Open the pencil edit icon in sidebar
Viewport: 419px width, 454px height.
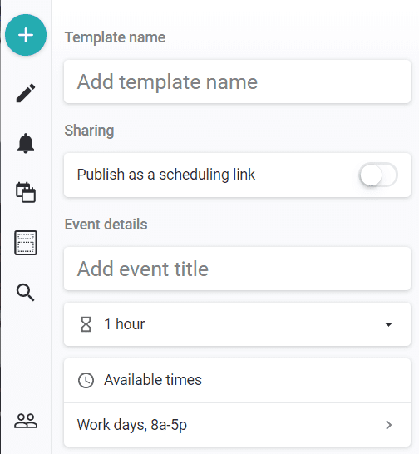pyautogui.click(x=26, y=93)
